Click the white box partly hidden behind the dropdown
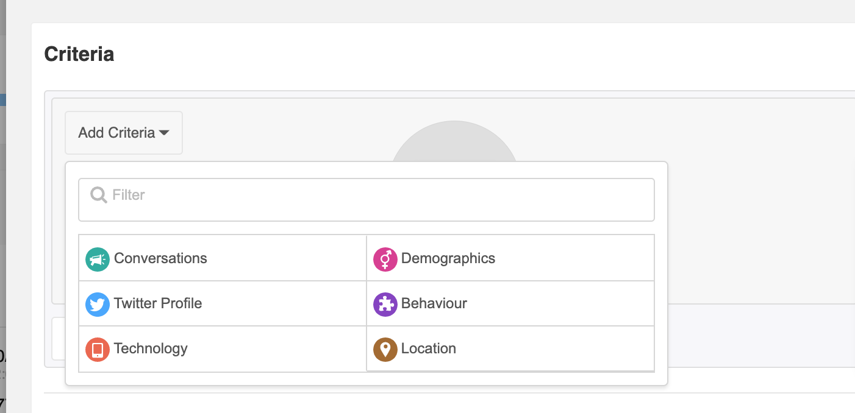Image resolution: width=855 pixels, height=413 pixels. click(59, 339)
